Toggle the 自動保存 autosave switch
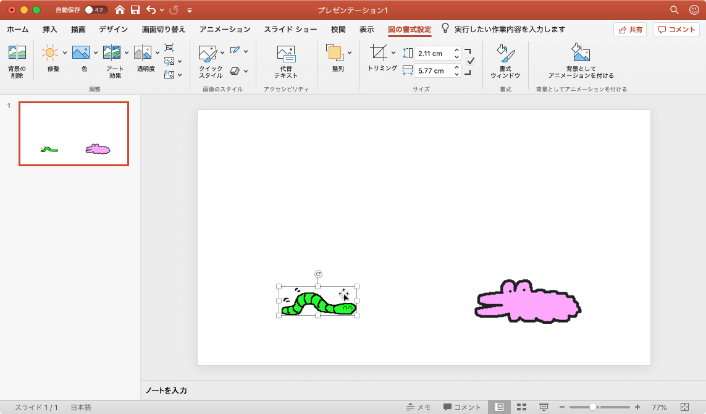Viewport: 706px width, 414px height. click(x=96, y=10)
